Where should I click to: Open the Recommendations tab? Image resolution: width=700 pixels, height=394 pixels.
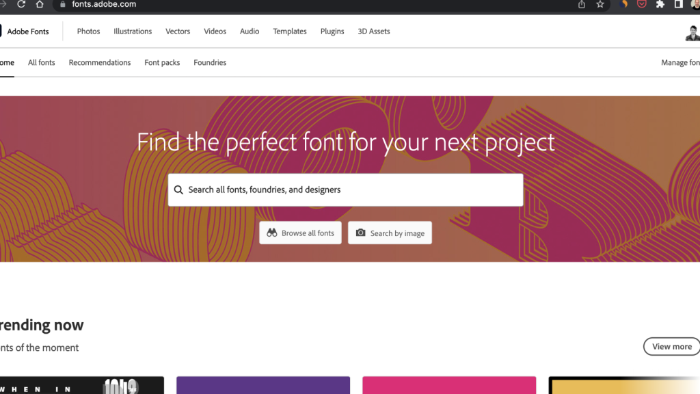tap(100, 62)
